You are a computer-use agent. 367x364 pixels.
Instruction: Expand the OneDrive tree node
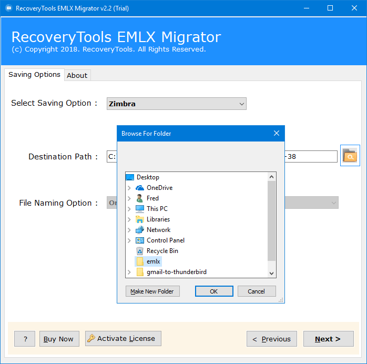pos(129,188)
